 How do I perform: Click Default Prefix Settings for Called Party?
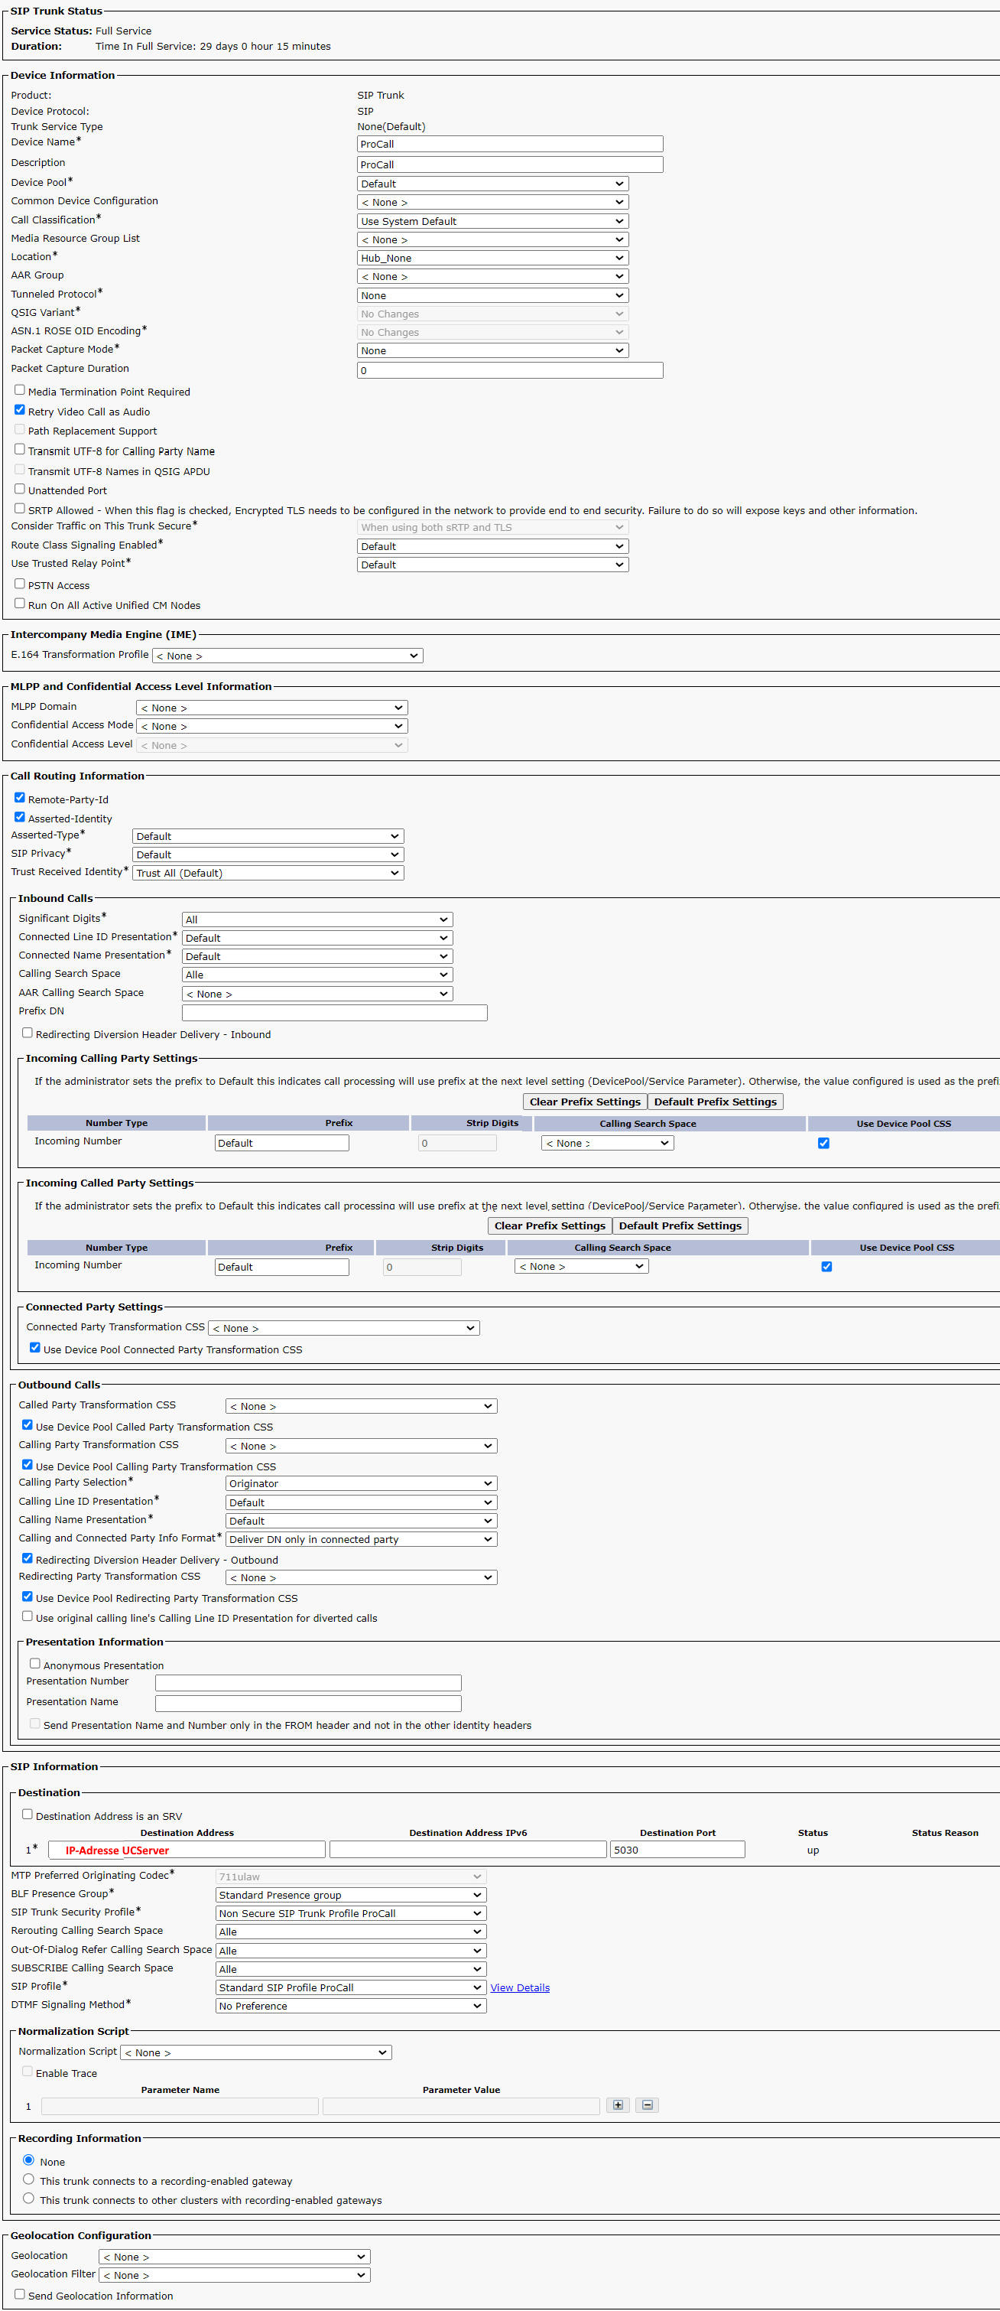coord(680,1225)
